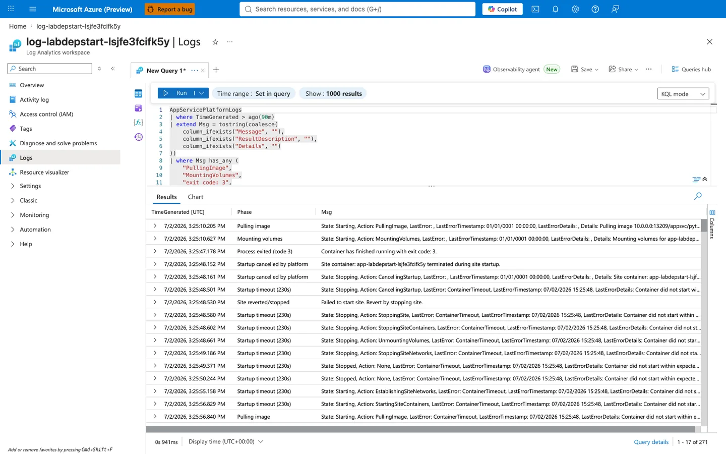Open portal settings gear
The height and width of the screenshot is (454, 726).
point(575,9)
